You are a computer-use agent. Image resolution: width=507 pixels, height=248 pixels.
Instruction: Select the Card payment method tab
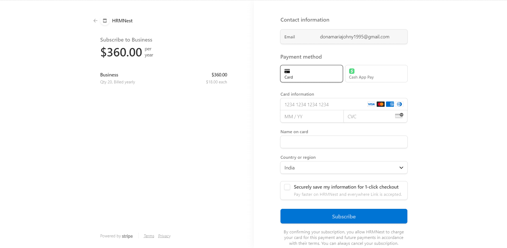311,74
